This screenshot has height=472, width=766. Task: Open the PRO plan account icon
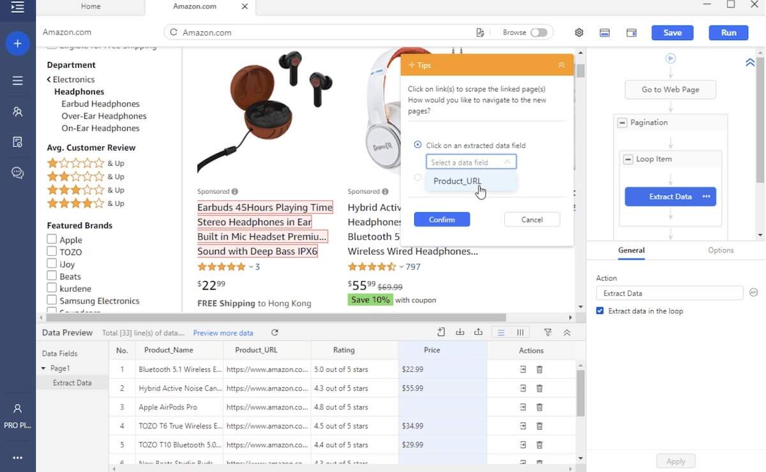pos(17,408)
